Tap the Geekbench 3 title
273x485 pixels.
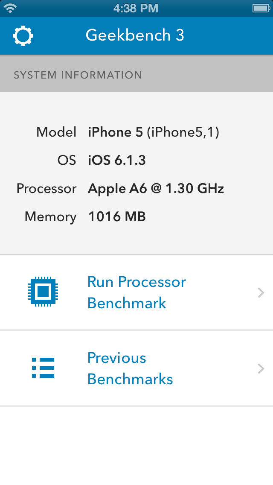[135, 35]
